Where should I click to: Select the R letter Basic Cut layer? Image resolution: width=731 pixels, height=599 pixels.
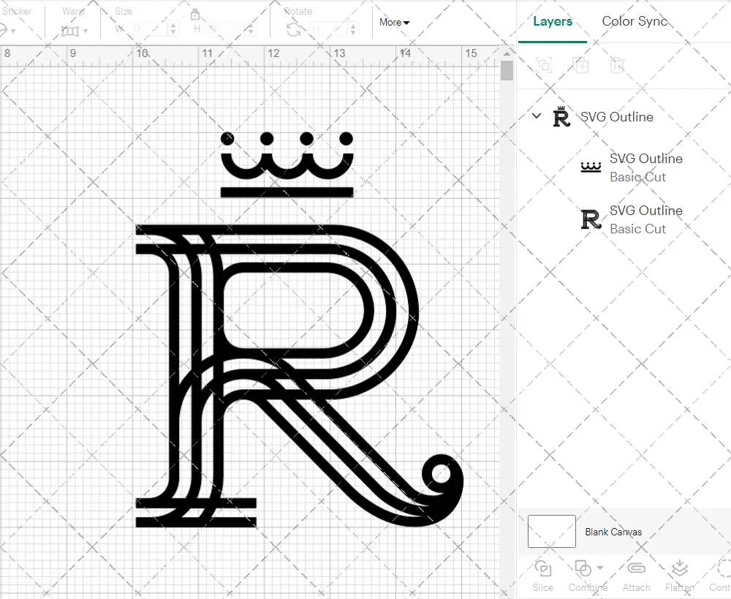pos(646,219)
